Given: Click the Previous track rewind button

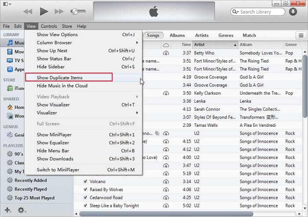Looking at the screenshot, I should coord(28,11).
